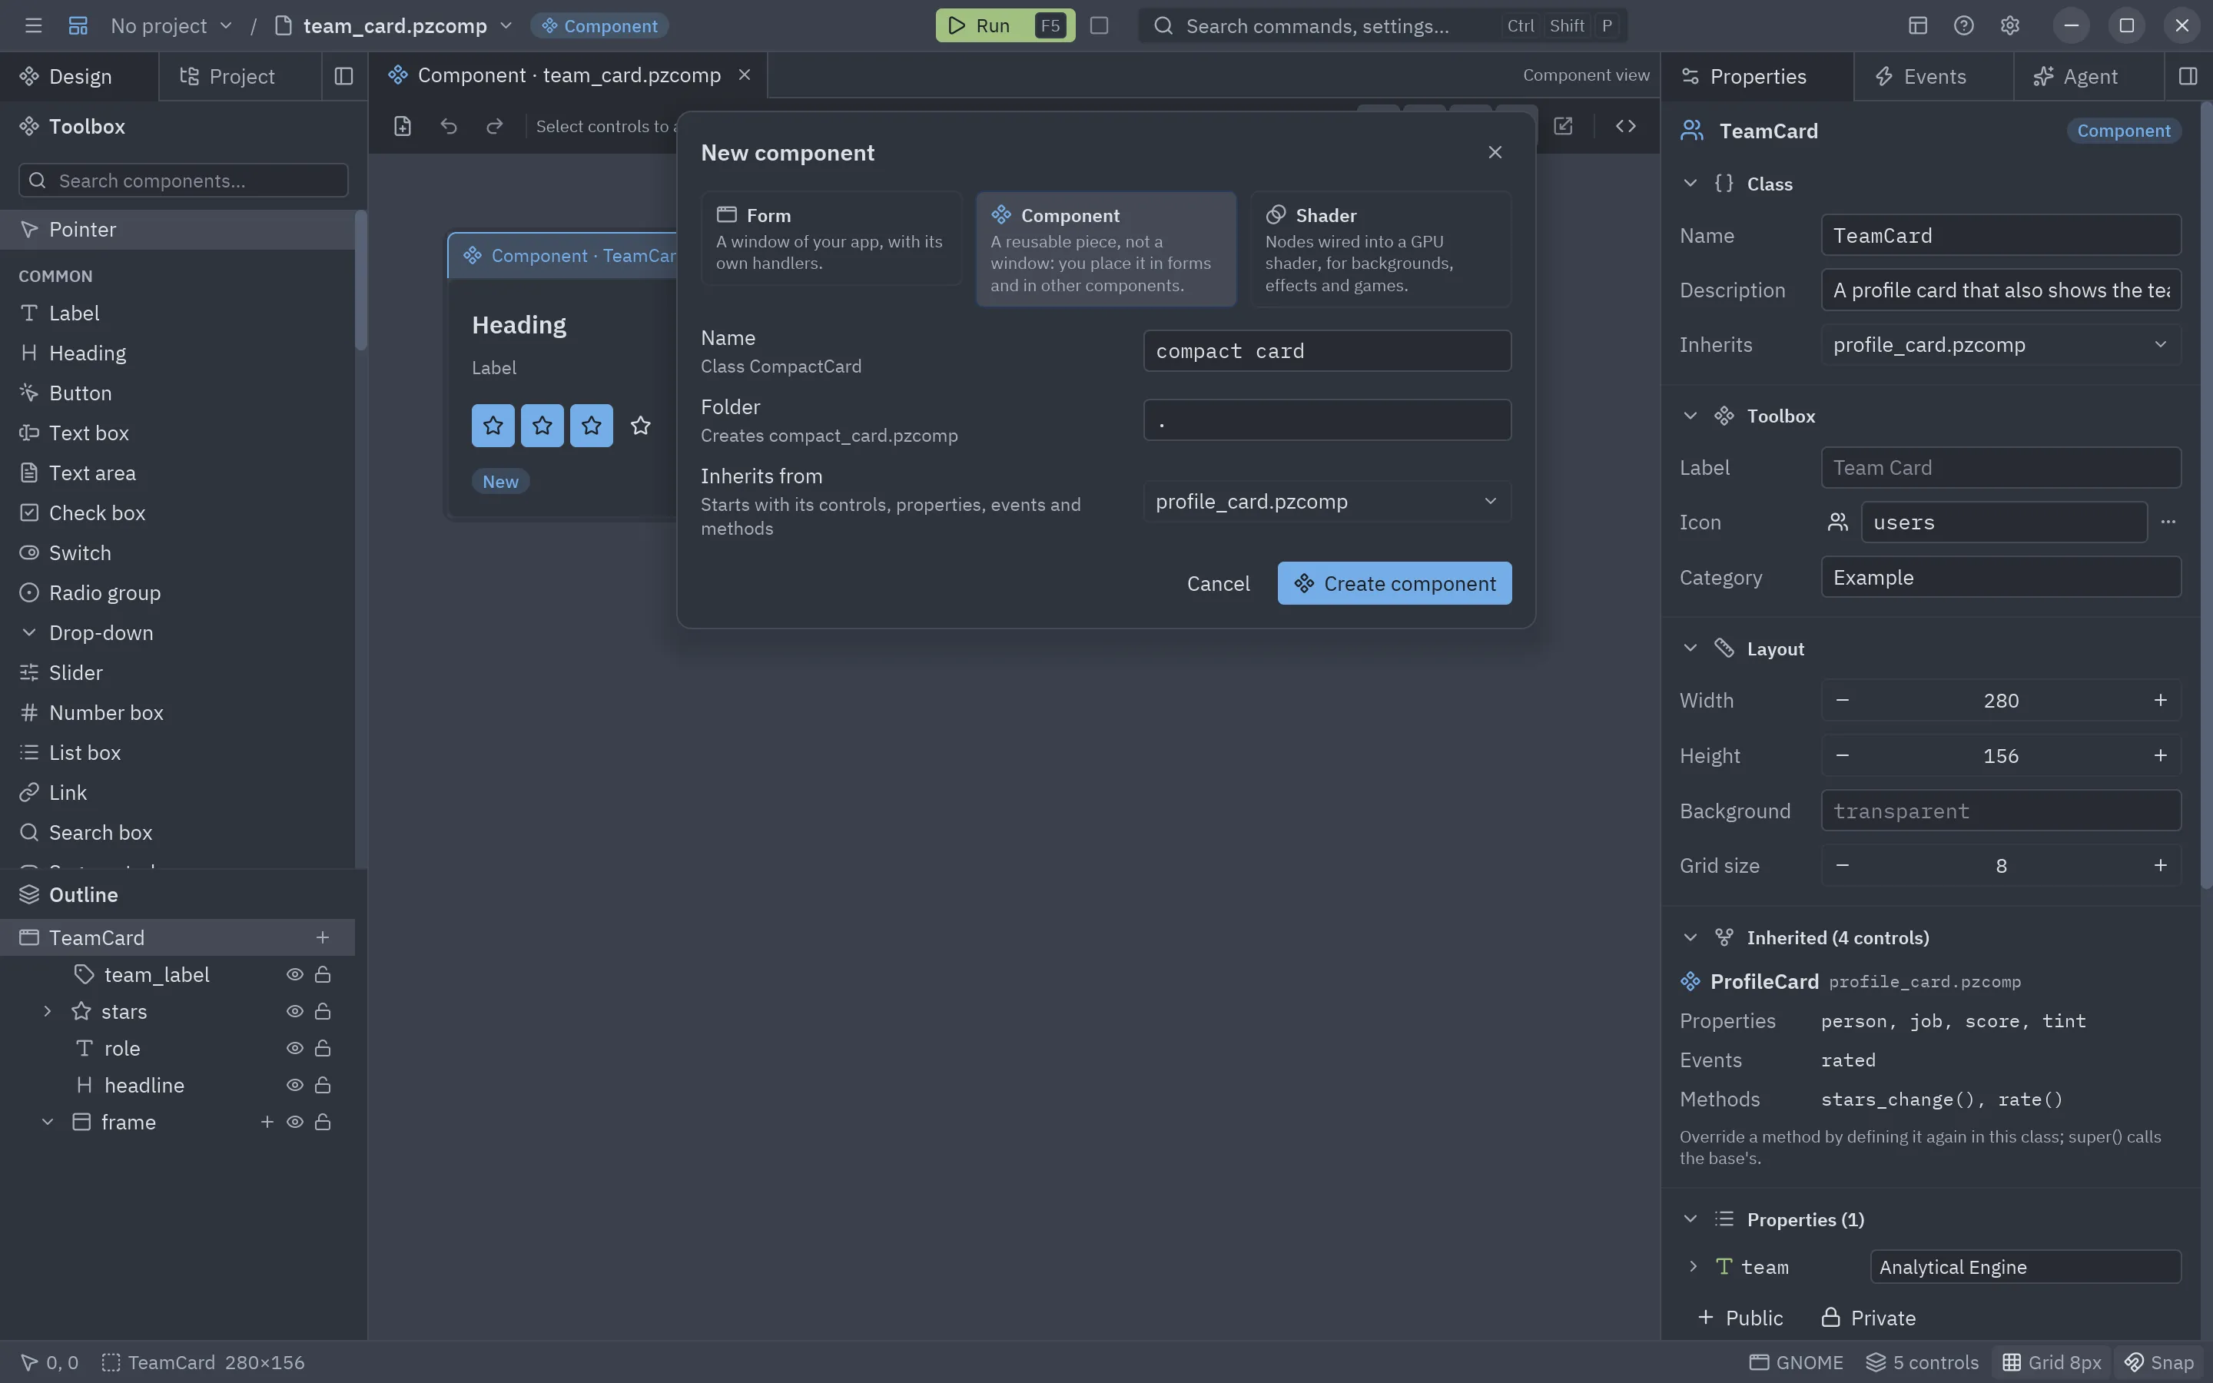Screen dimensions: 2213x1383
Task: Toggle lock on headline control
Action: tap(322, 1086)
